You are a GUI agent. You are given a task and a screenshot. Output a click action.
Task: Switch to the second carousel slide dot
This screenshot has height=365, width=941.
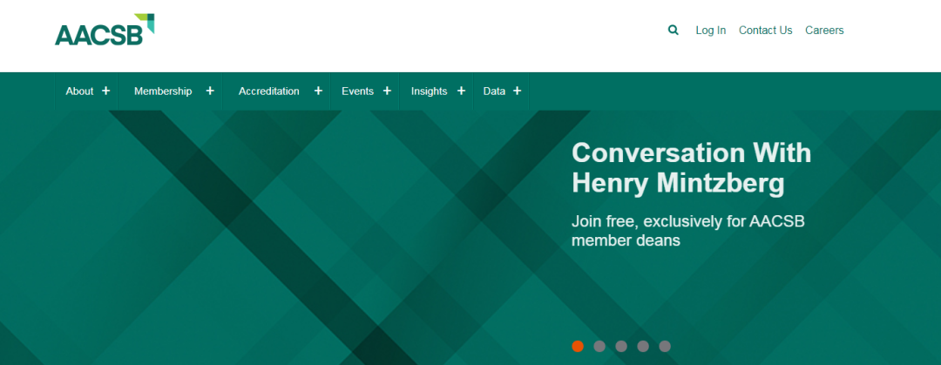click(x=599, y=346)
